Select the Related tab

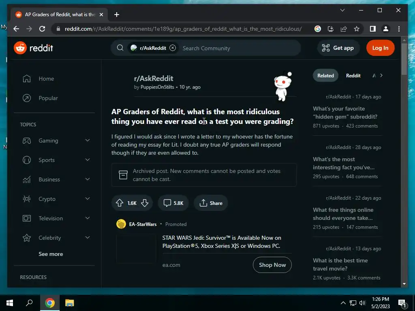[325, 76]
